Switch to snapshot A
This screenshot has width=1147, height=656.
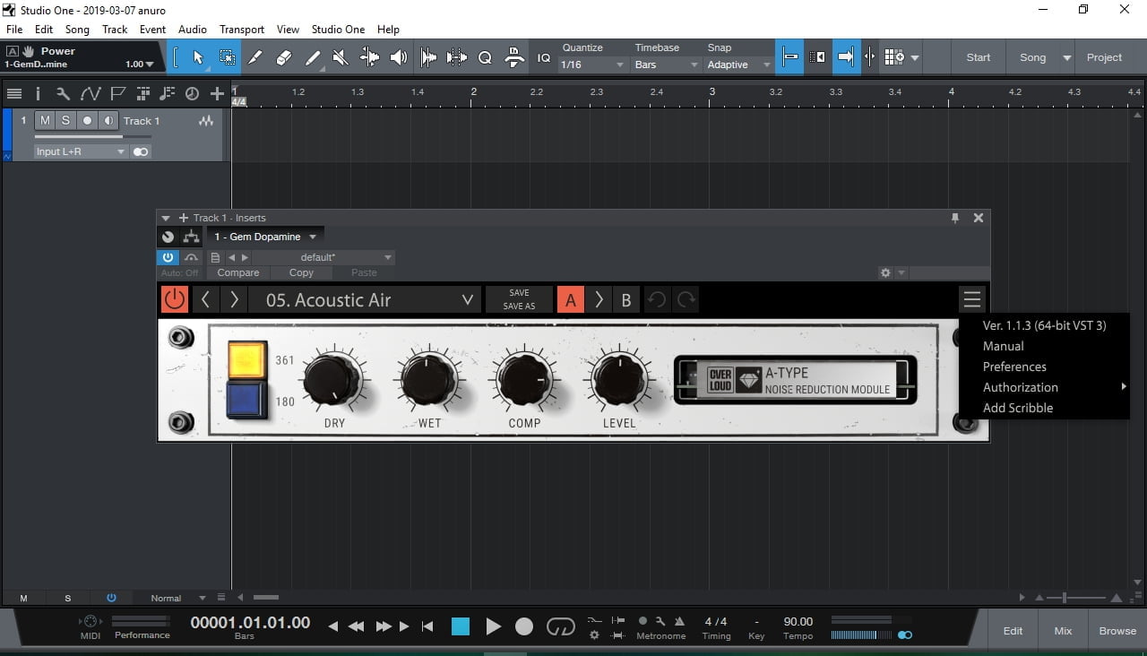(570, 300)
